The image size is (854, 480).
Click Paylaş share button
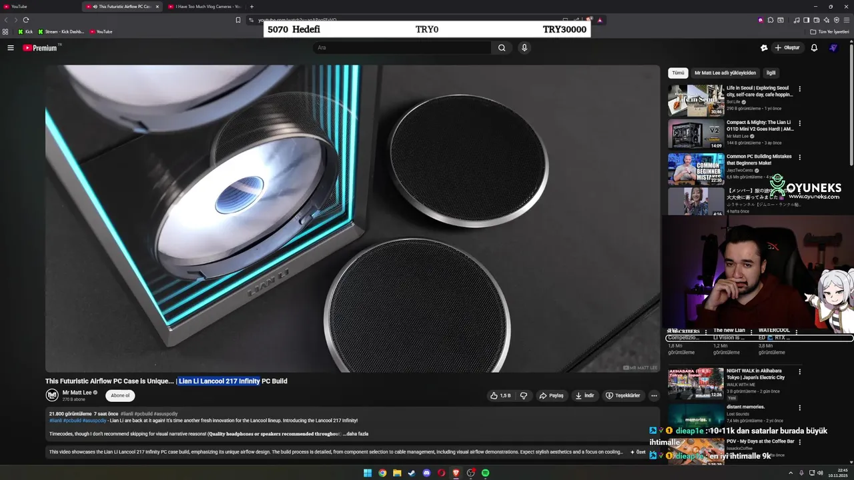coord(551,395)
